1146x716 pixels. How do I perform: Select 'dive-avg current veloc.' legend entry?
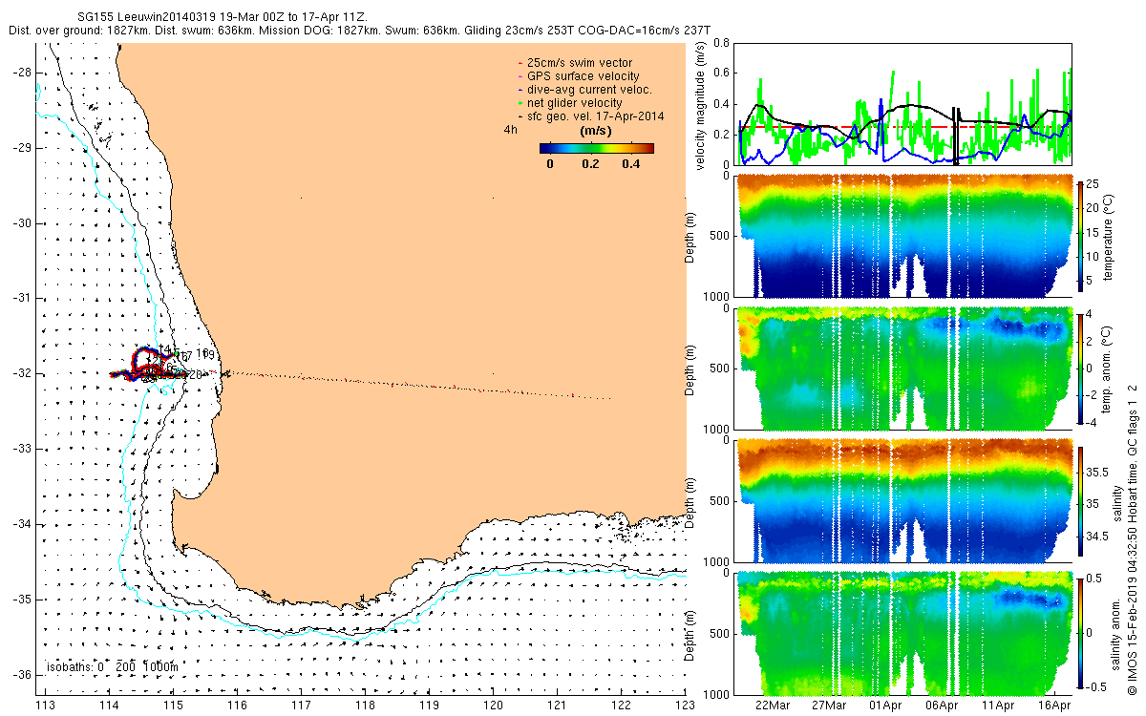tap(590, 90)
